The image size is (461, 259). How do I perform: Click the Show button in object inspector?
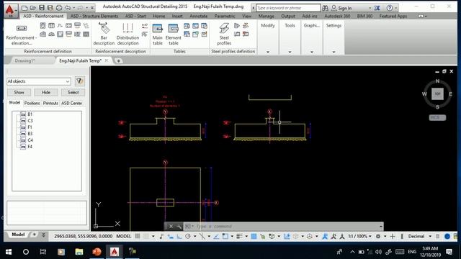coord(19,92)
